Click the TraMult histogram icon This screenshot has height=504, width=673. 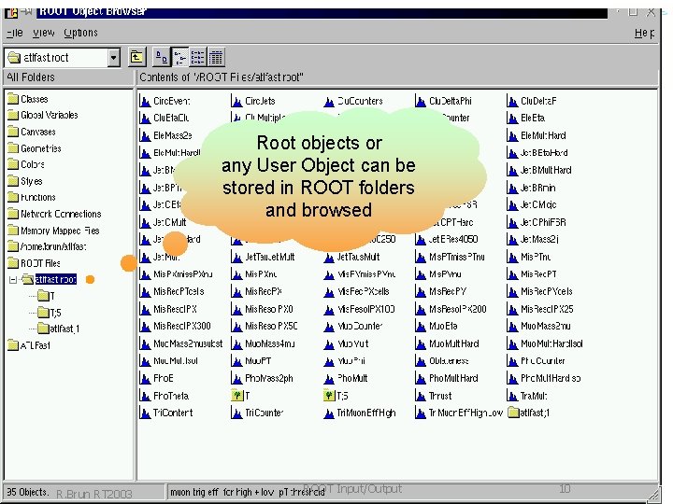click(x=512, y=396)
